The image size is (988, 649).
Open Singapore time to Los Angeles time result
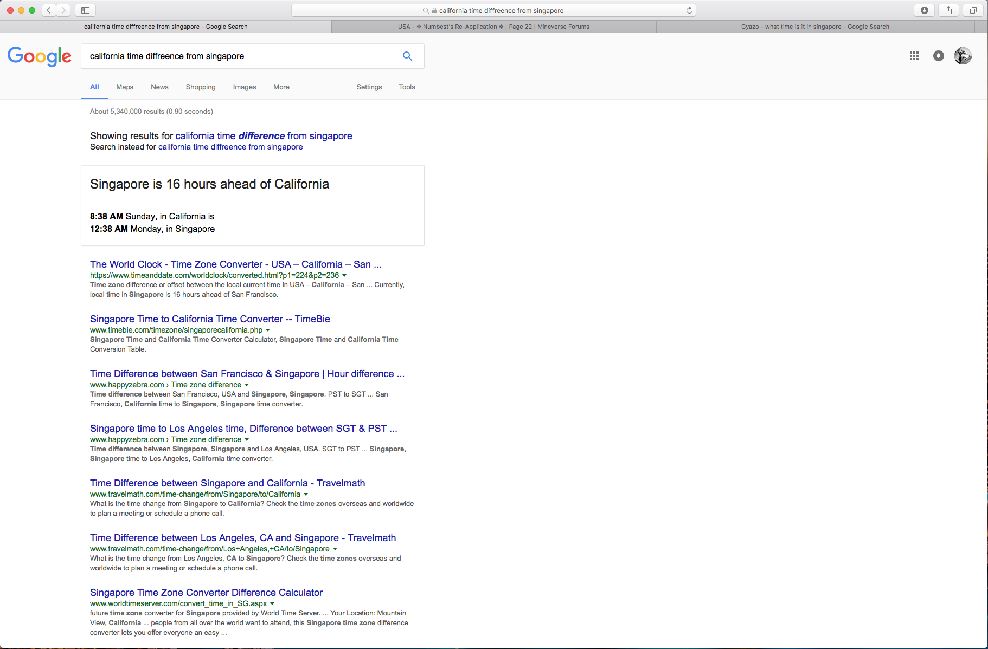[x=243, y=429]
